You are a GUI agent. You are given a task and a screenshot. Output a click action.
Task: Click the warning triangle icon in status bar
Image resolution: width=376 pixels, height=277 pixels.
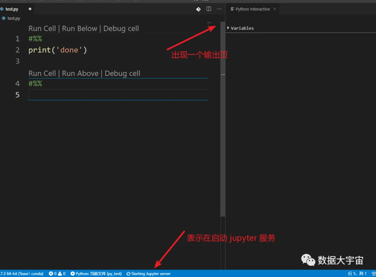60,274
